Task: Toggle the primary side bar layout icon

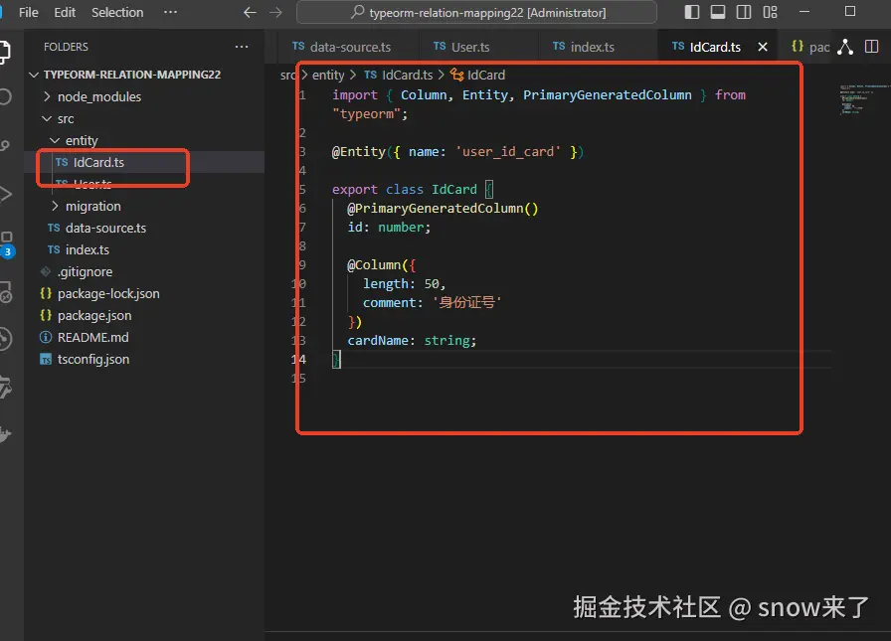Action: pos(691,12)
